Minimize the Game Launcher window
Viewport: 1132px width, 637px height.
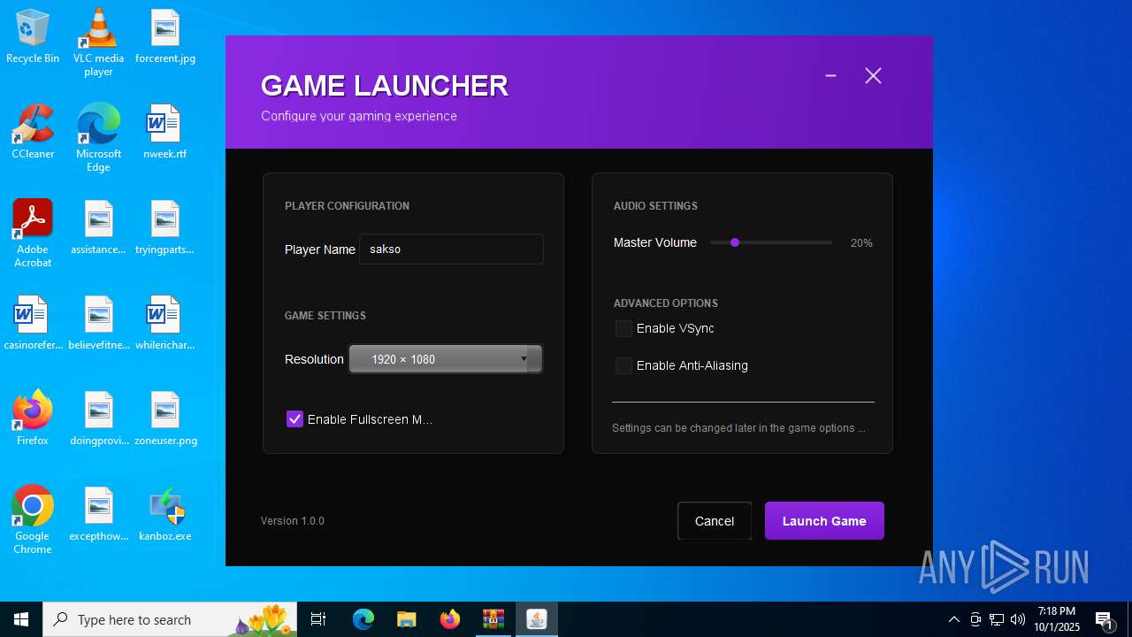tap(830, 76)
